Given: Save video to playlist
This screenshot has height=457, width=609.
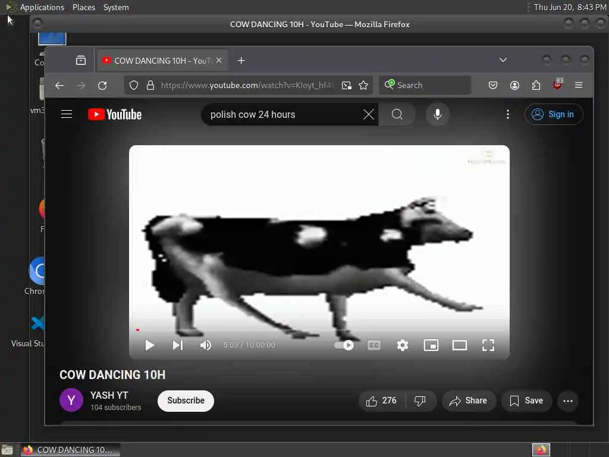Looking at the screenshot, I should pyautogui.click(x=526, y=400).
